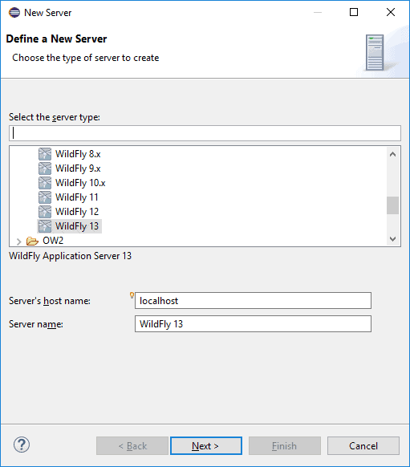This screenshot has height=467, width=410.
Task: Click the server list scrollbar thumb
Action: (392, 205)
